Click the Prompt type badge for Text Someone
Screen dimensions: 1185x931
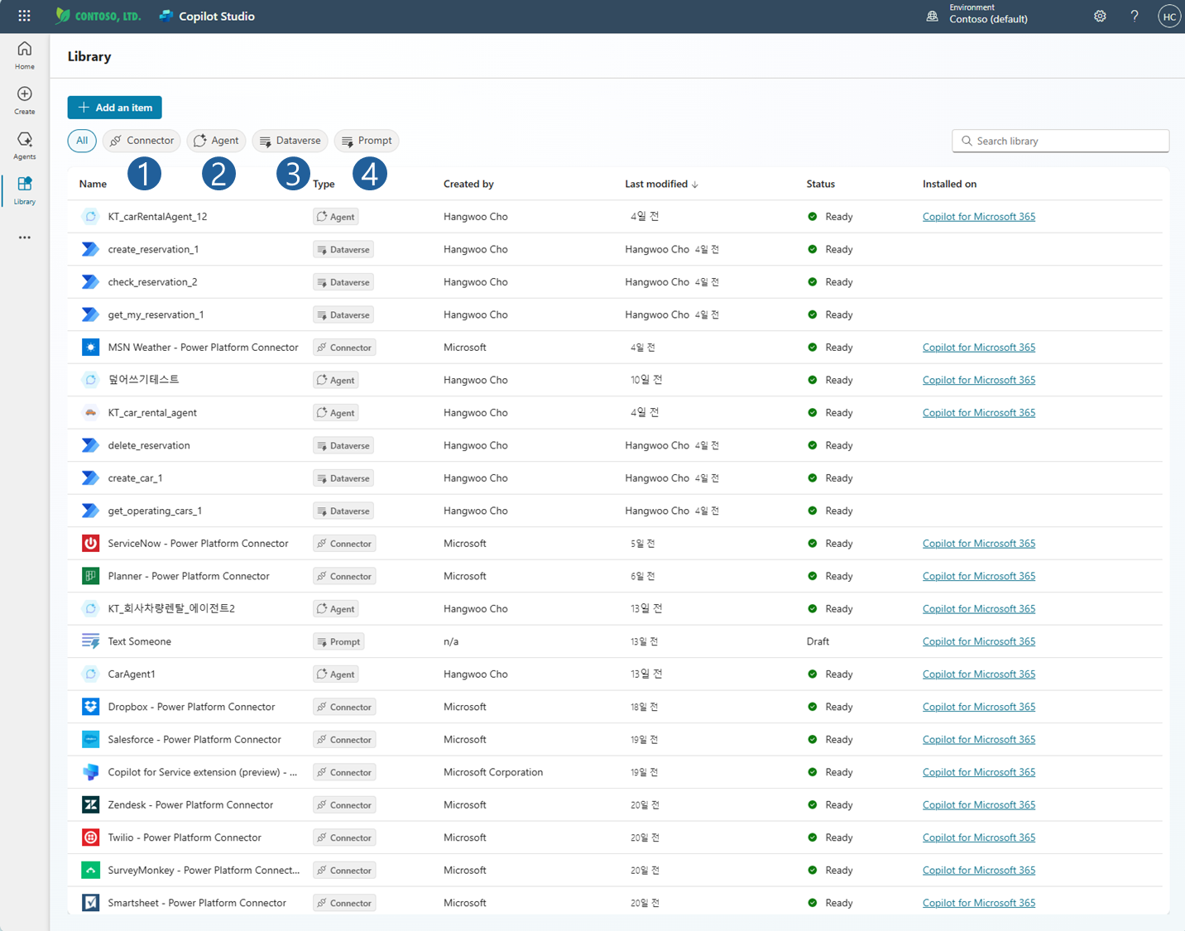click(x=339, y=641)
